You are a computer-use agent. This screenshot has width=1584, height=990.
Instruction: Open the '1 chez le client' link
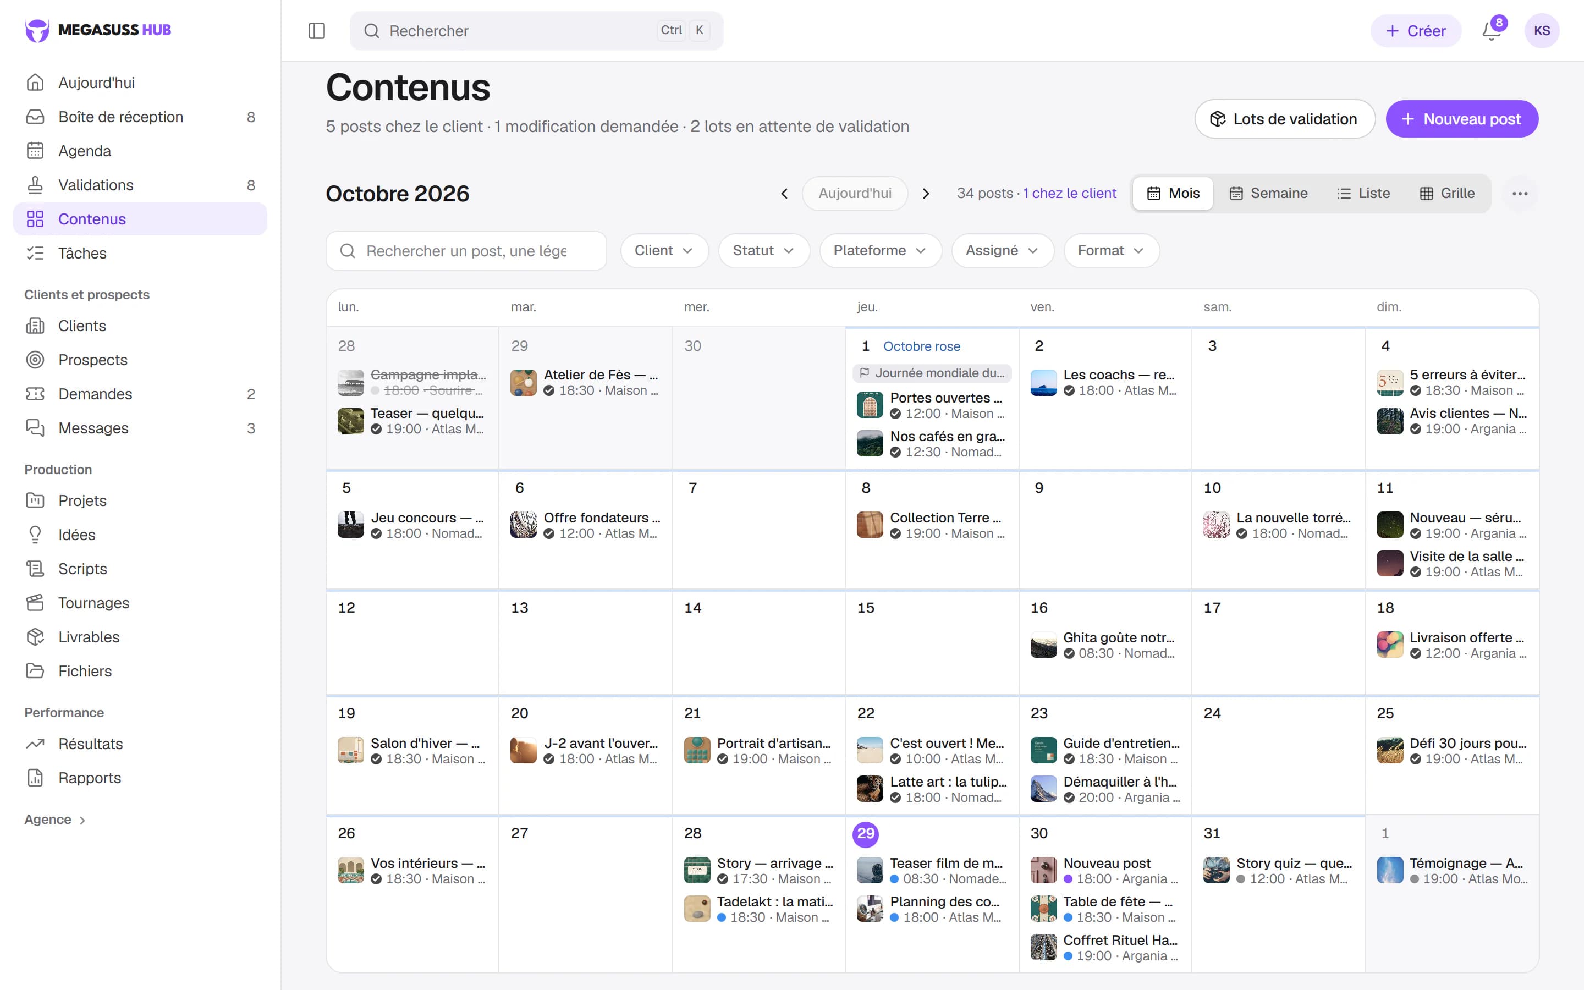1070,193
